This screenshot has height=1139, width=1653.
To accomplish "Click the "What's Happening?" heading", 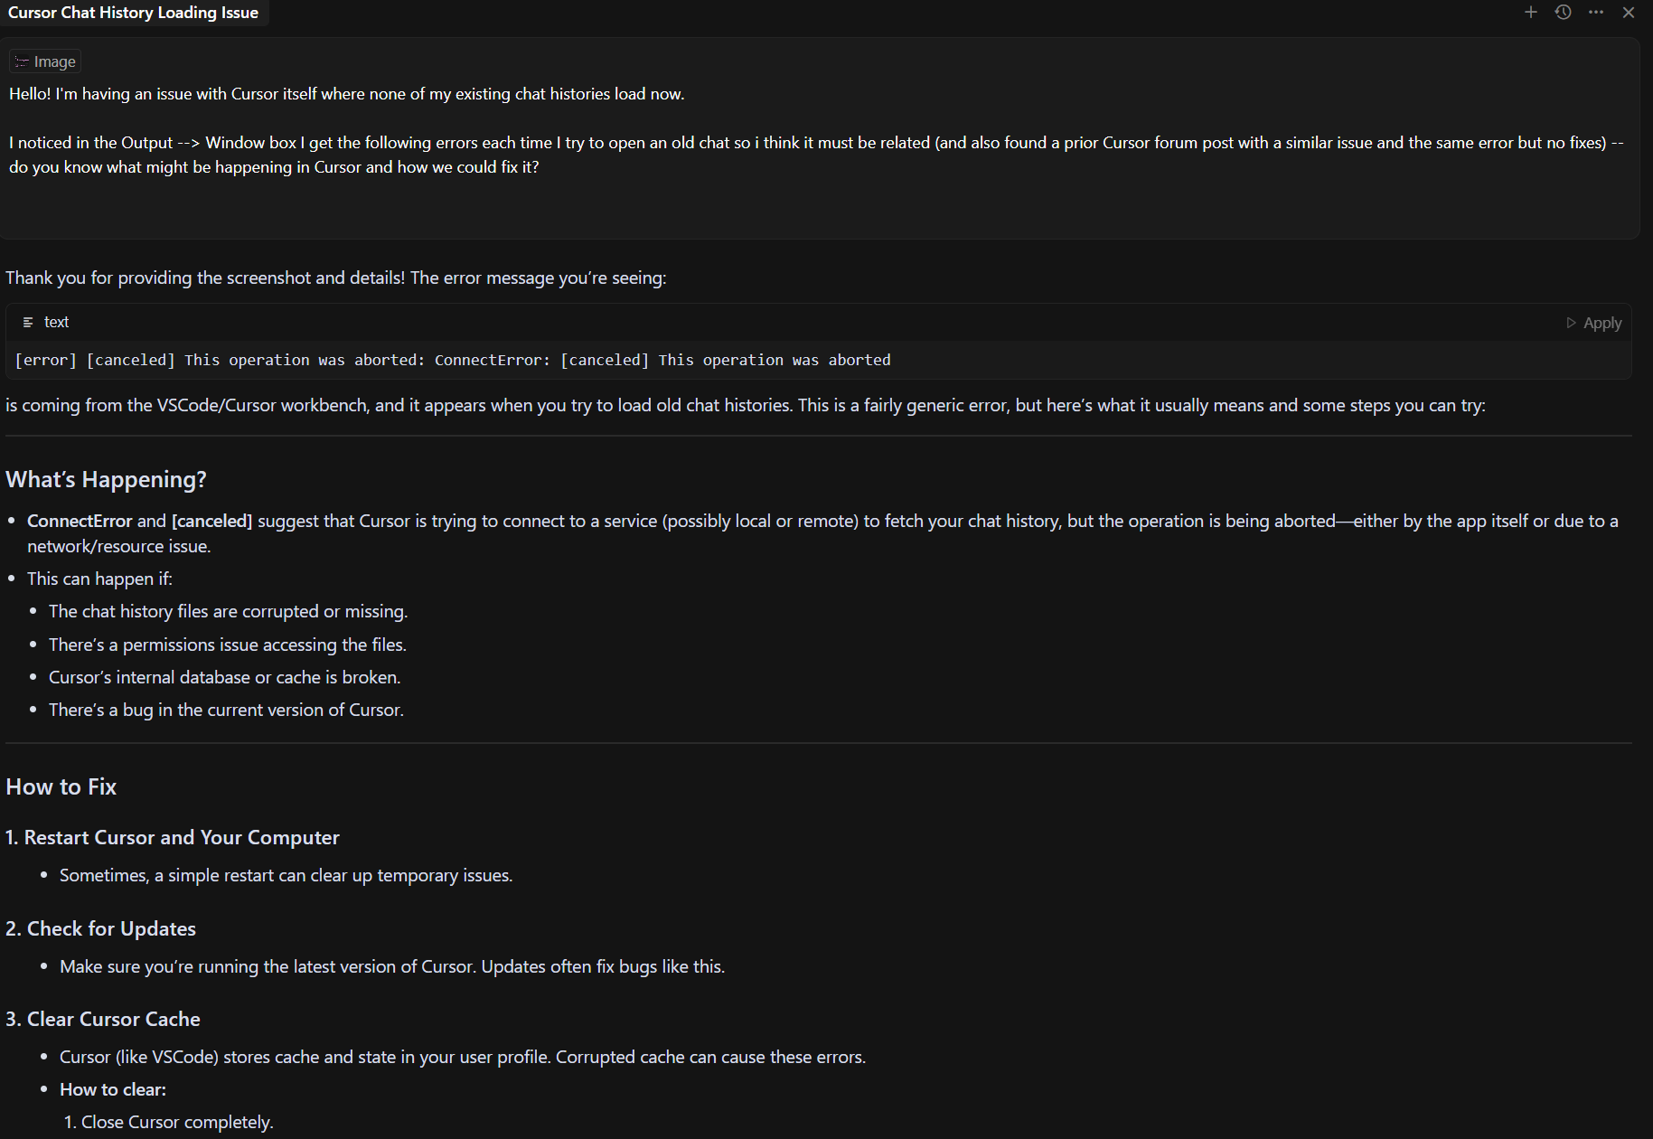I will (106, 479).
